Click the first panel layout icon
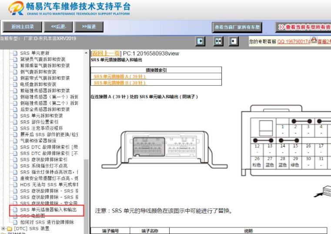Viewport: 331px width, 234px height. [200, 41]
